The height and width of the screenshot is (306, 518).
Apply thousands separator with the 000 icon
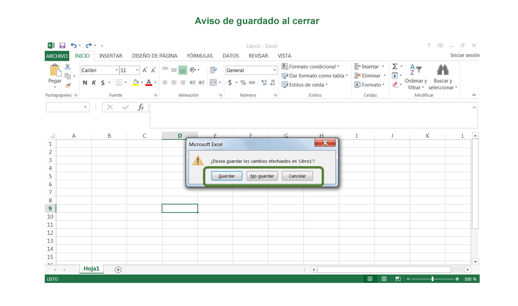coord(252,82)
